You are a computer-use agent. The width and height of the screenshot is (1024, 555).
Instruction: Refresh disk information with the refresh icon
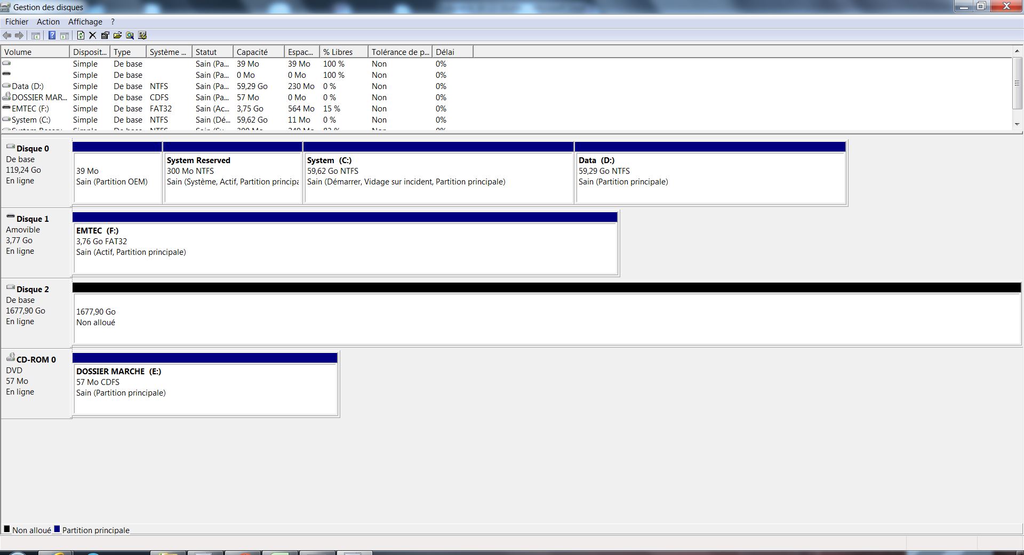[x=80, y=35]
